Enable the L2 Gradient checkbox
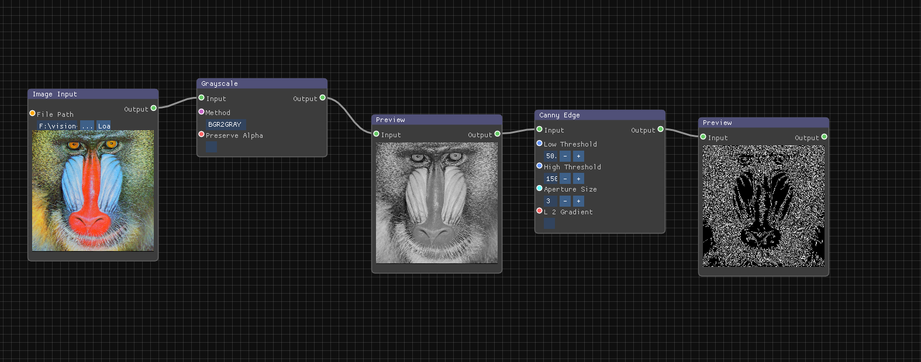This screenshot has height=362, width=921. [549, 223]
